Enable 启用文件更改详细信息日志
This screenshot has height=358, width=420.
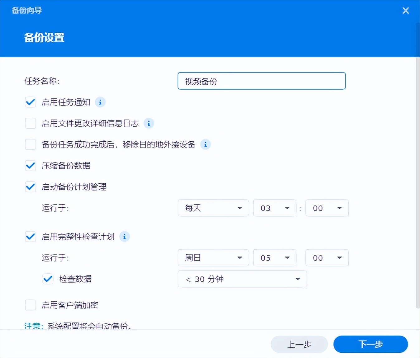click(x=30, y=123)
